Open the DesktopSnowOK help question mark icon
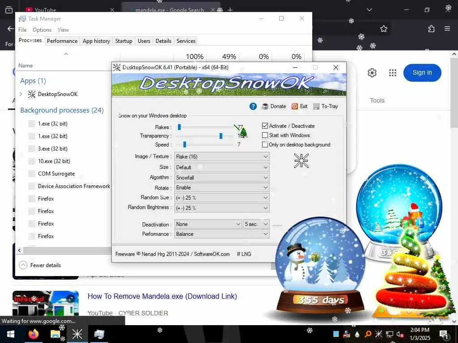458x343 pixels. (x=253, y=106)
